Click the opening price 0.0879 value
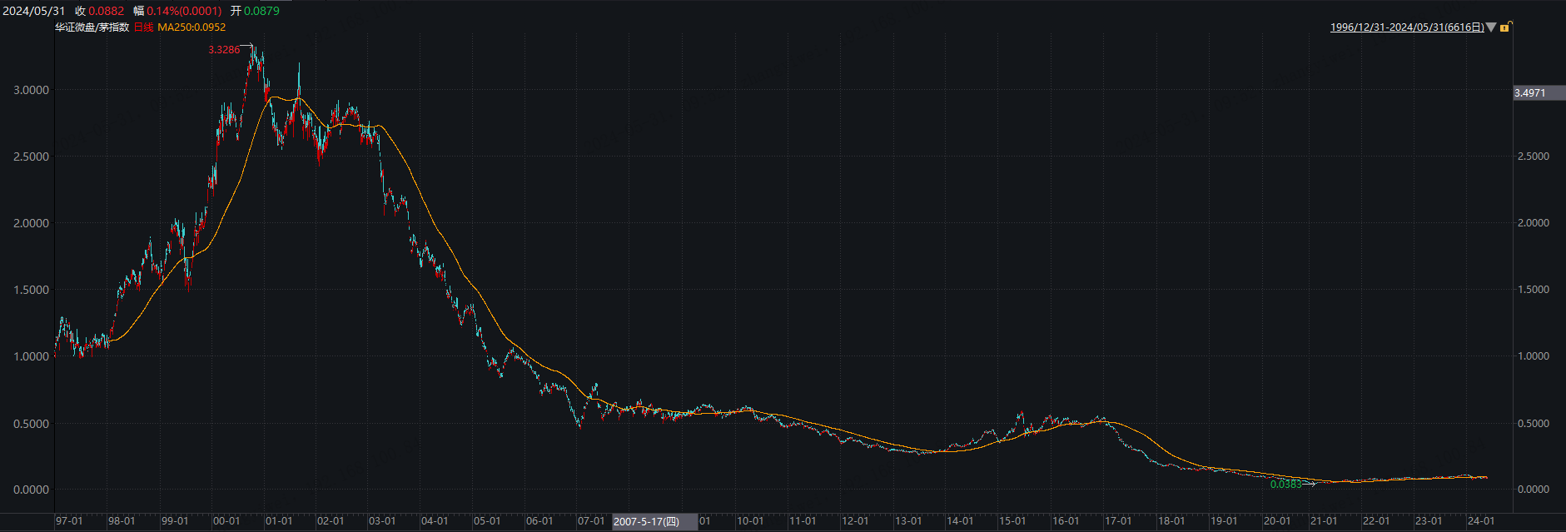The image size is (1566, 532). (261, 11)
